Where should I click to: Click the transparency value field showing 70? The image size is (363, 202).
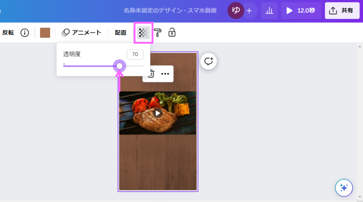point(135,54)
